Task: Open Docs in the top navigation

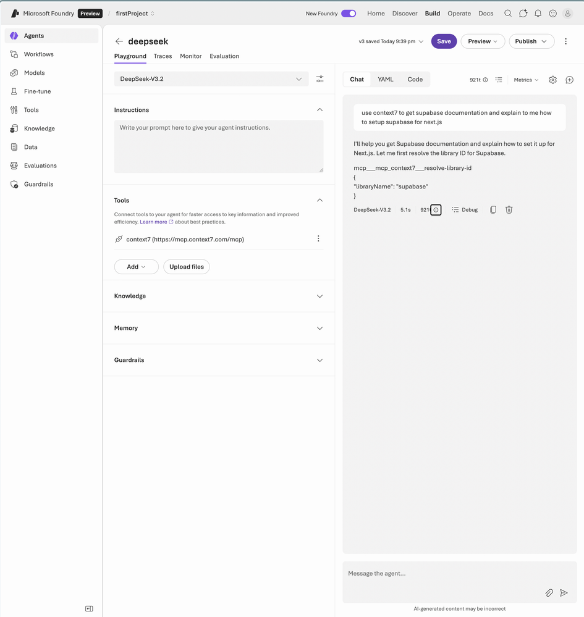Action: pyautogui.click(x=486, y=14)
